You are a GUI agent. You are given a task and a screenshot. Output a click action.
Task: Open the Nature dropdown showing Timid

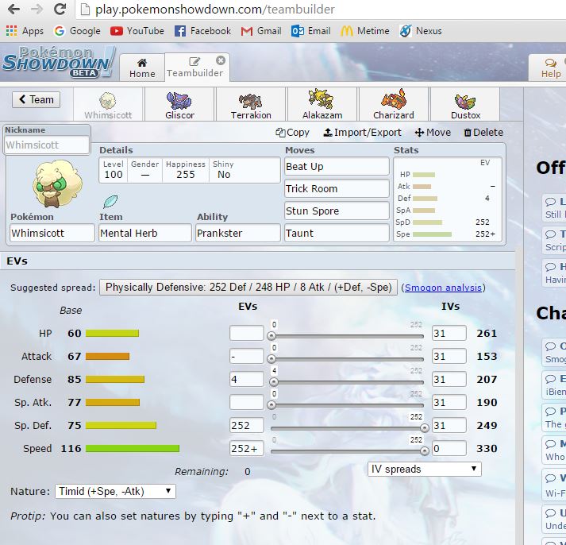click(115, 491)
